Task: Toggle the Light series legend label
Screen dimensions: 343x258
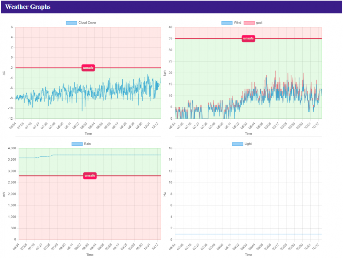Action: (x=248, y=144)
